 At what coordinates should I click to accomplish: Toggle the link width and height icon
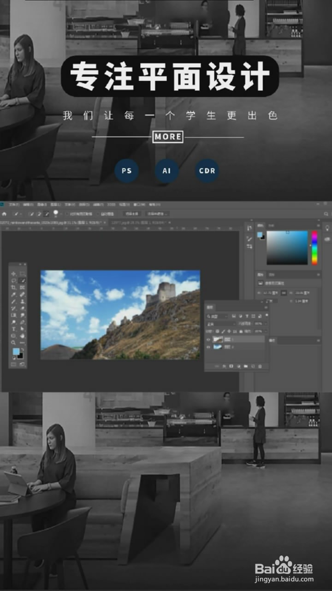coord(285,293)
